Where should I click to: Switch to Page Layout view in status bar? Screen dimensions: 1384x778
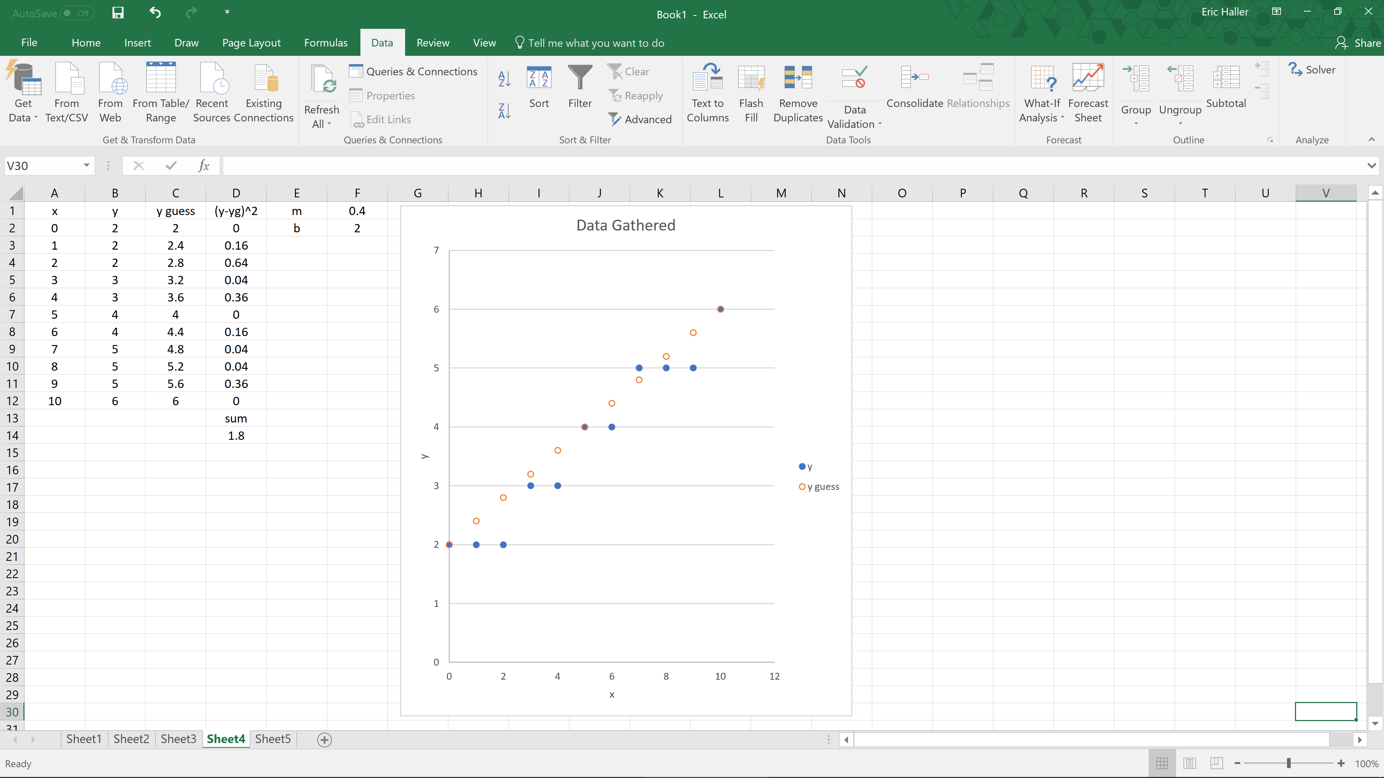click(1189, 763)
